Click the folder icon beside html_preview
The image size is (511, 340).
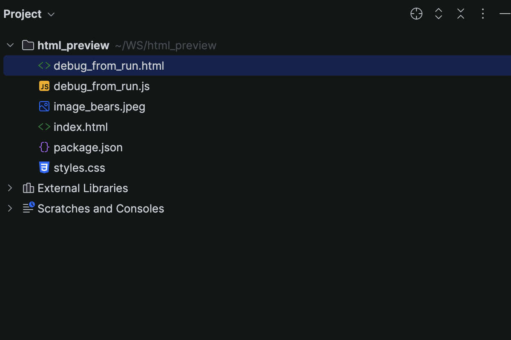pos(27,45)
